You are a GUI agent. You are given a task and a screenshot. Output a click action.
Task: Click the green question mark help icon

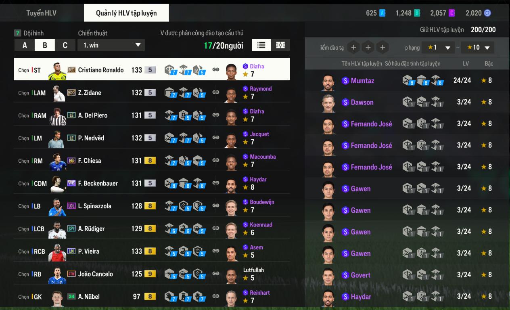click(x=17, y=33)
